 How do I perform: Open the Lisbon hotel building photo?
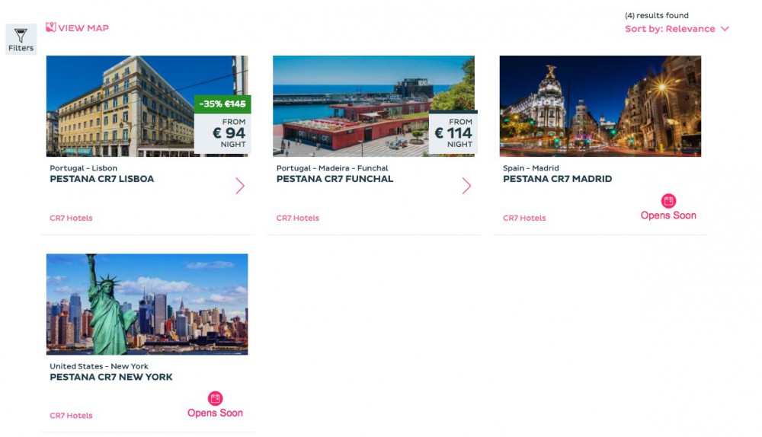120,106
